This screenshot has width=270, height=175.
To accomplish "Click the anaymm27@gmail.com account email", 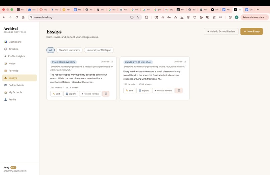I will (15, 171).
